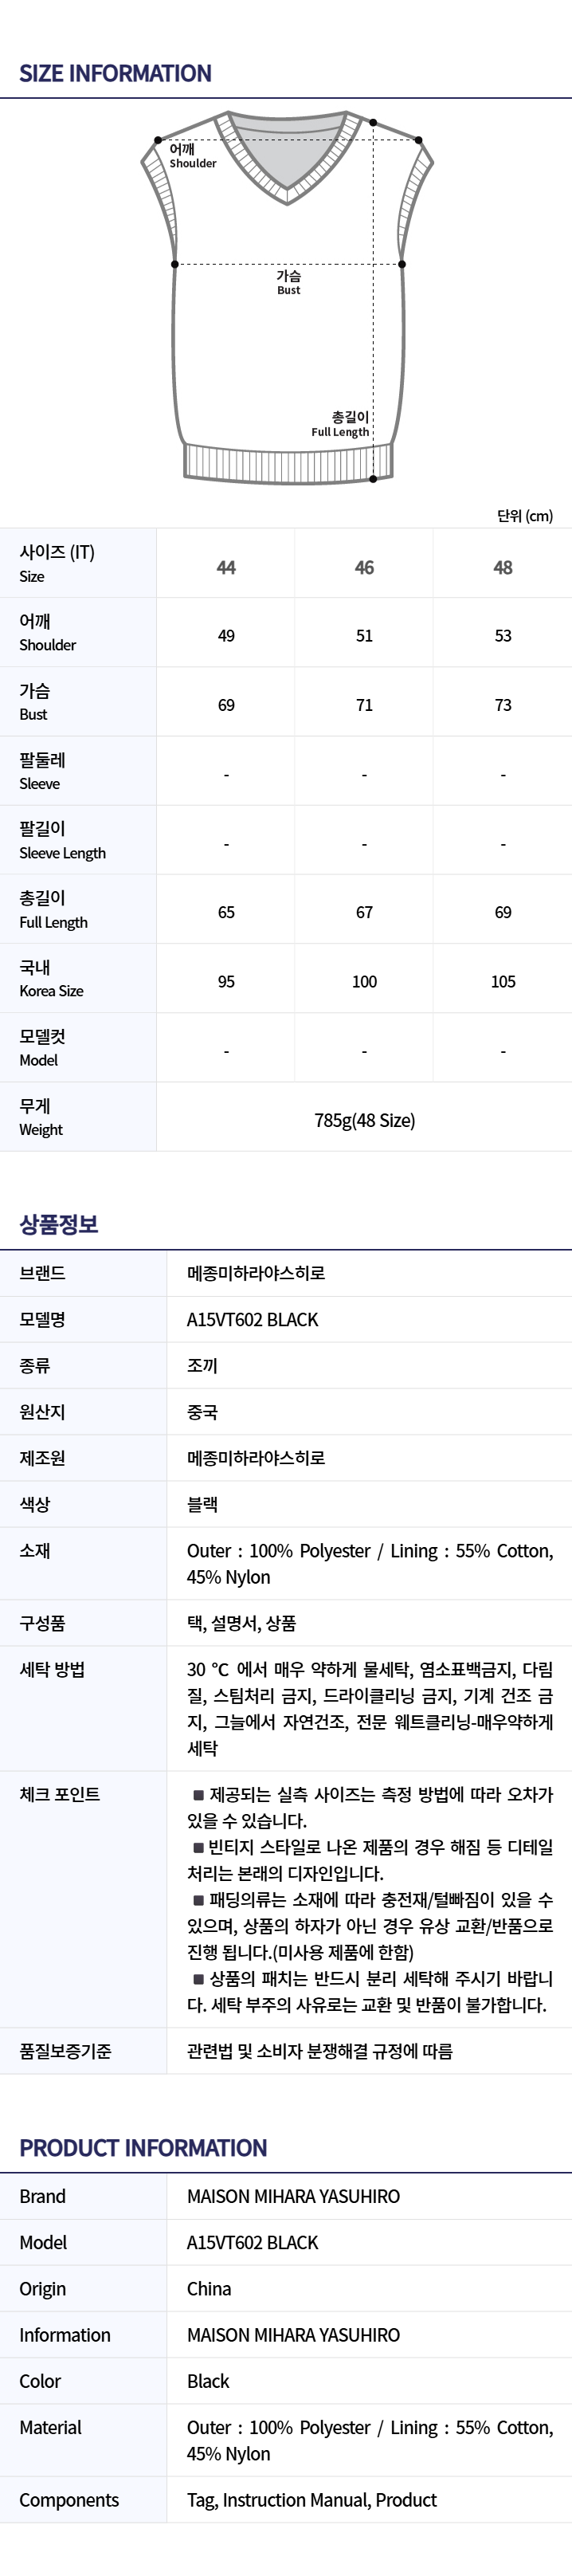This screenshot has width=572, height=2576.
Task: Select the size 48 column header
Action: [503, 568]
